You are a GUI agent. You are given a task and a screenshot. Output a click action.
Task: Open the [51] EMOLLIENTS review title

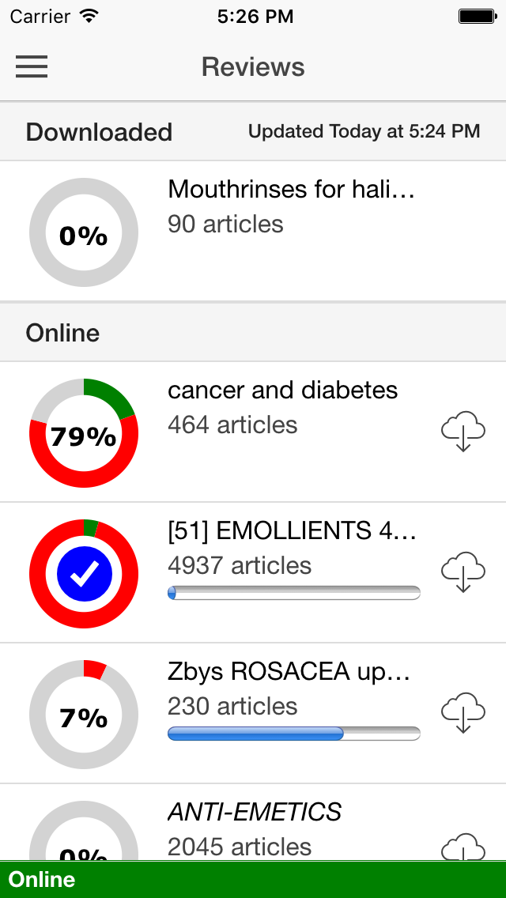(x=291, y=531)
